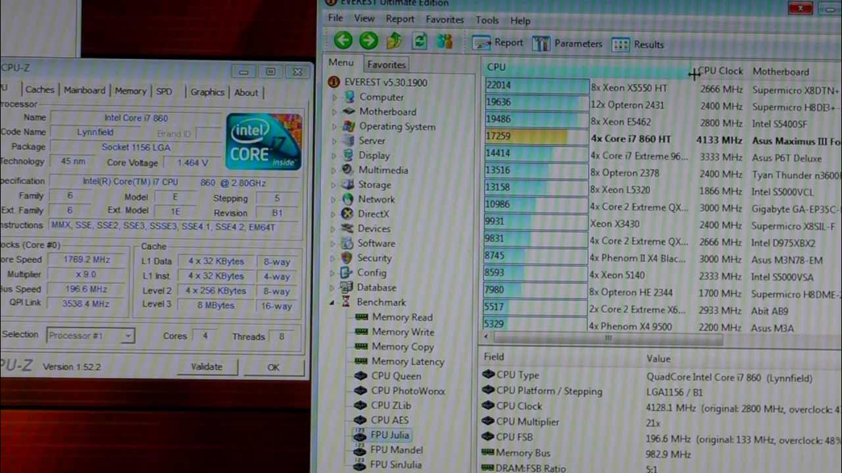This screenshot has height=473, width=842.
Task: Expand the Computer tree node arrow
Action: click(x=334, y=97)
